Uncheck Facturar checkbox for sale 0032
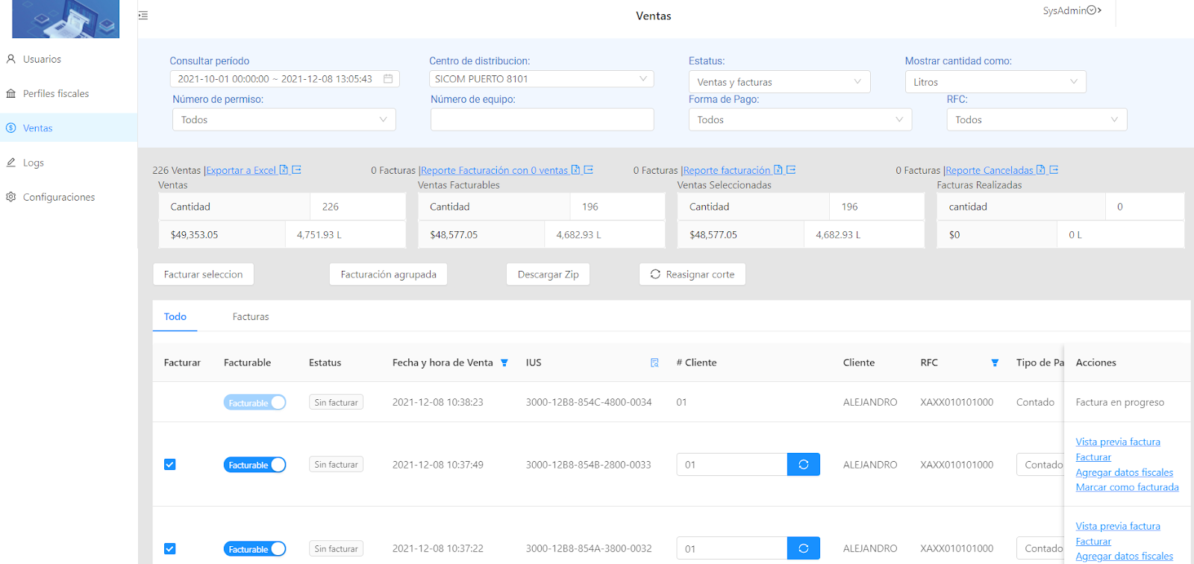 170,549
